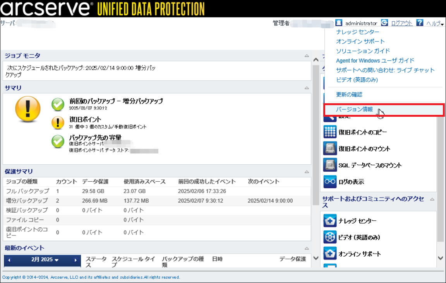
Task: Collapse the サマリ panel
Action: pyautogui.click(x=307, y=88)
